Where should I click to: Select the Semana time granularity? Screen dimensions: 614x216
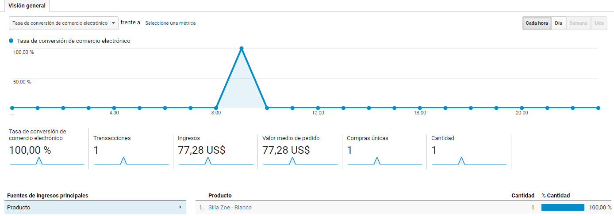pyautogui.click(x=578, y=23)
